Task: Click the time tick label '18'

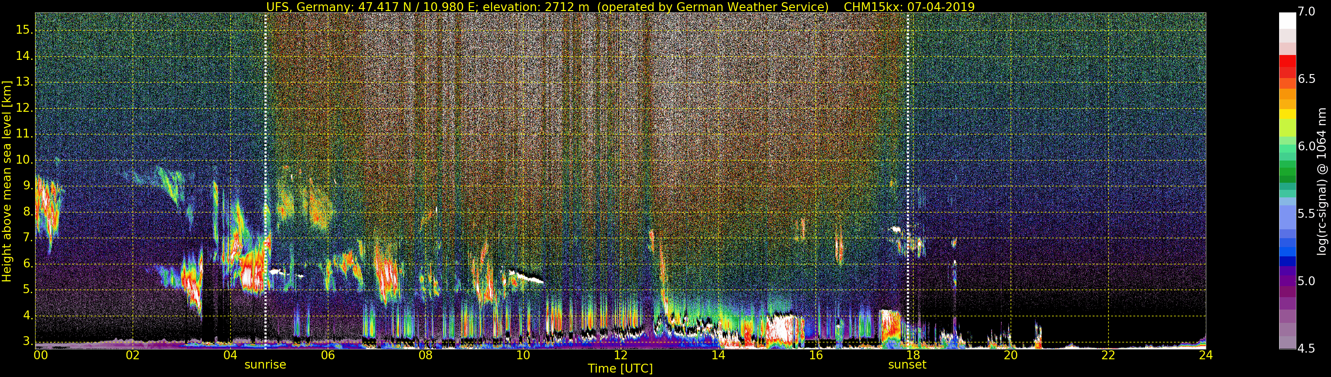Action: 913,355
